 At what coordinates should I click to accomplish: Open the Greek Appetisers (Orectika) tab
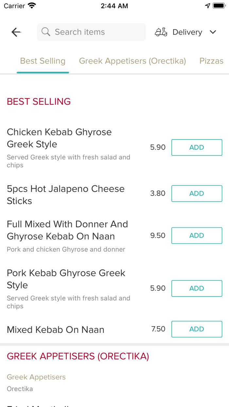[132, 61]
